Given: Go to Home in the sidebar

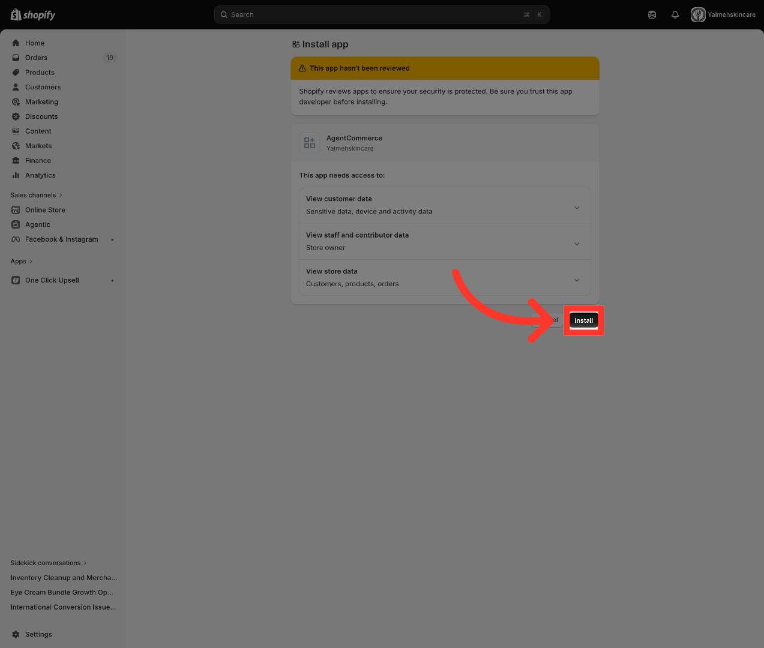Looking at the screenshot, I should point(35,43).
